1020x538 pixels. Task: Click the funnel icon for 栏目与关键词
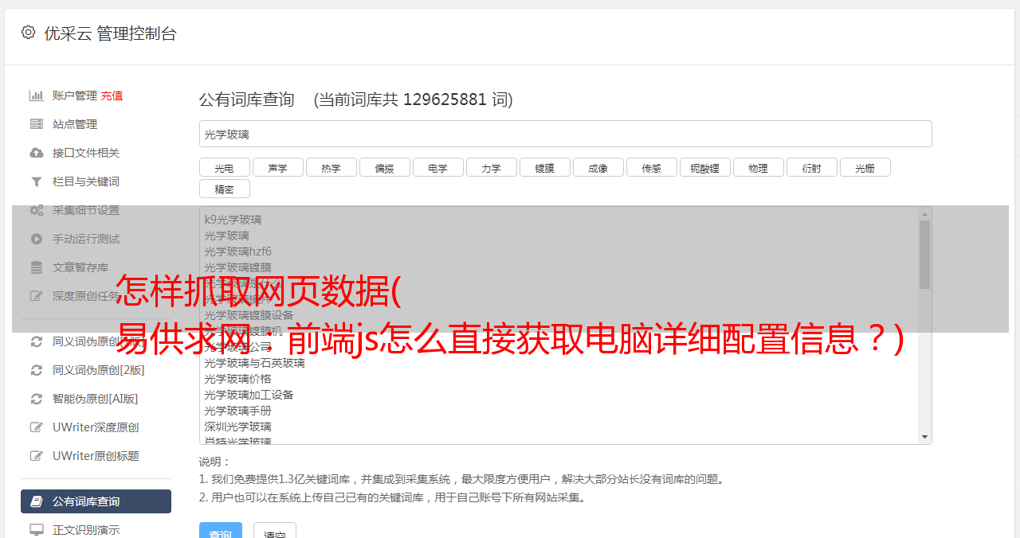pos(36,181)
